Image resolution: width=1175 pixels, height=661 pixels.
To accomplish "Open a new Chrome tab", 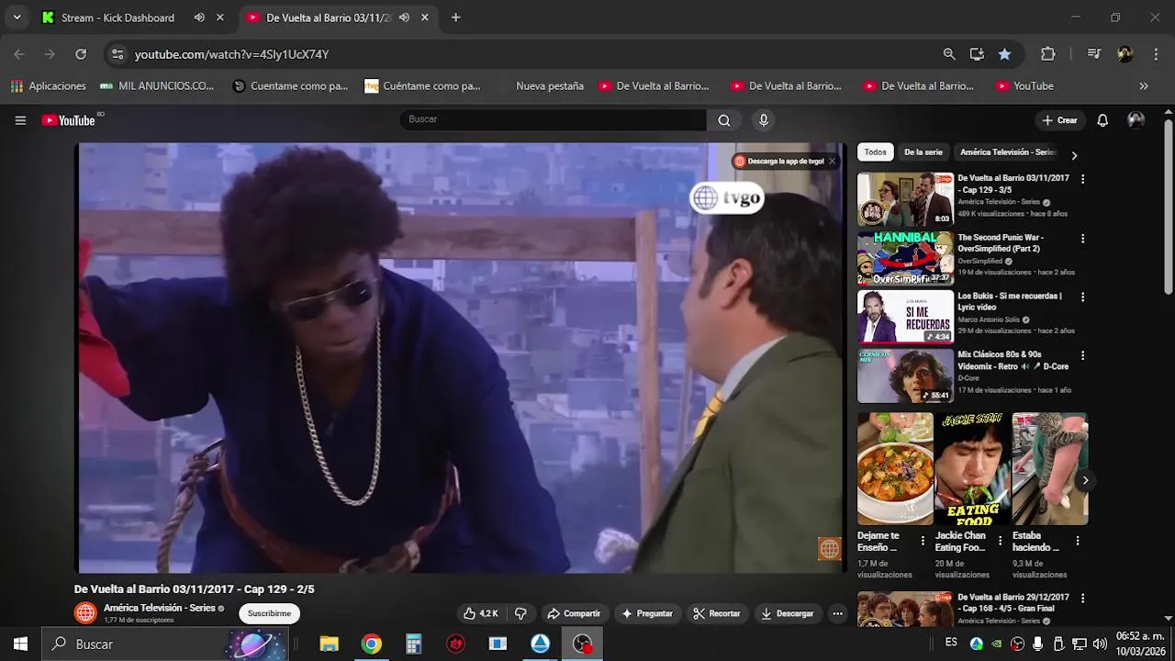I will [455, 17].
